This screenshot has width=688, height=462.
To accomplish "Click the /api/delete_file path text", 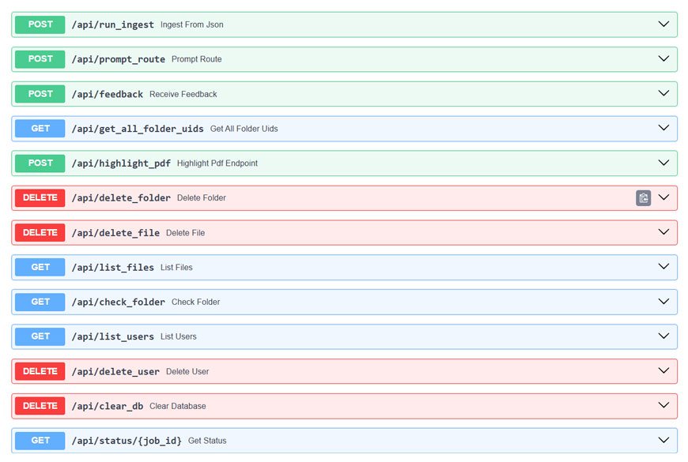I will point(115,233).
